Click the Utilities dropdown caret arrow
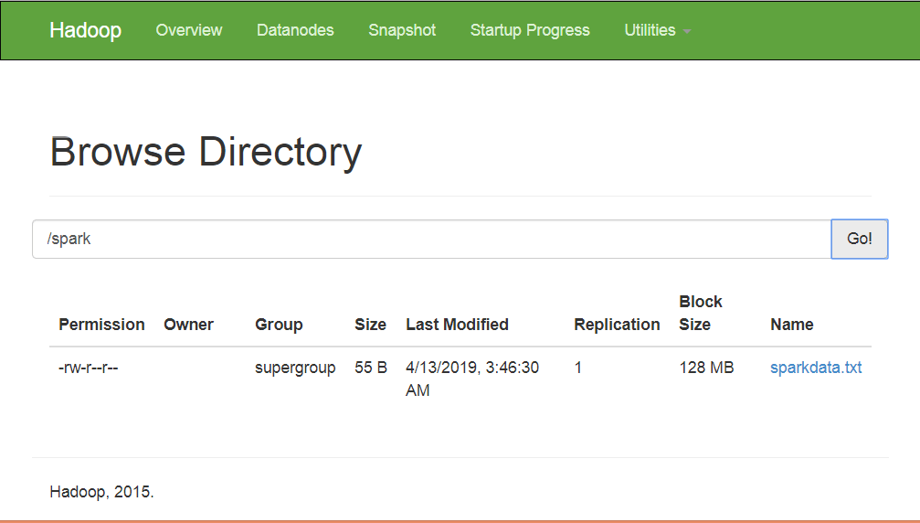Viewport: 920px width, 523px height. tap(687, 31)
